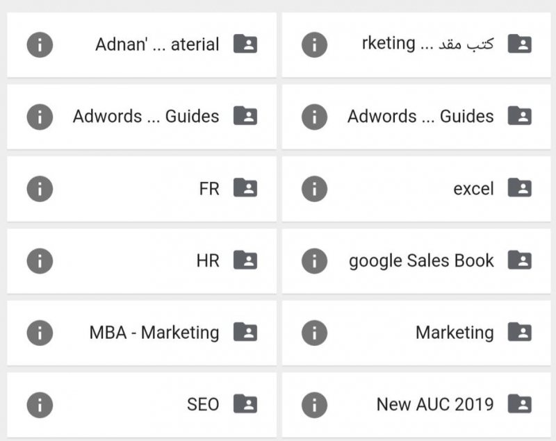This screenshot has height=441, width=556.
Task: View details of HR folder
Action: pos(40,261)
